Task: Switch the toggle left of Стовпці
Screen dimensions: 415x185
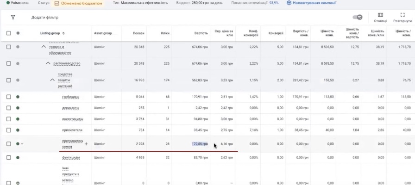Action: tap(357, 18)
